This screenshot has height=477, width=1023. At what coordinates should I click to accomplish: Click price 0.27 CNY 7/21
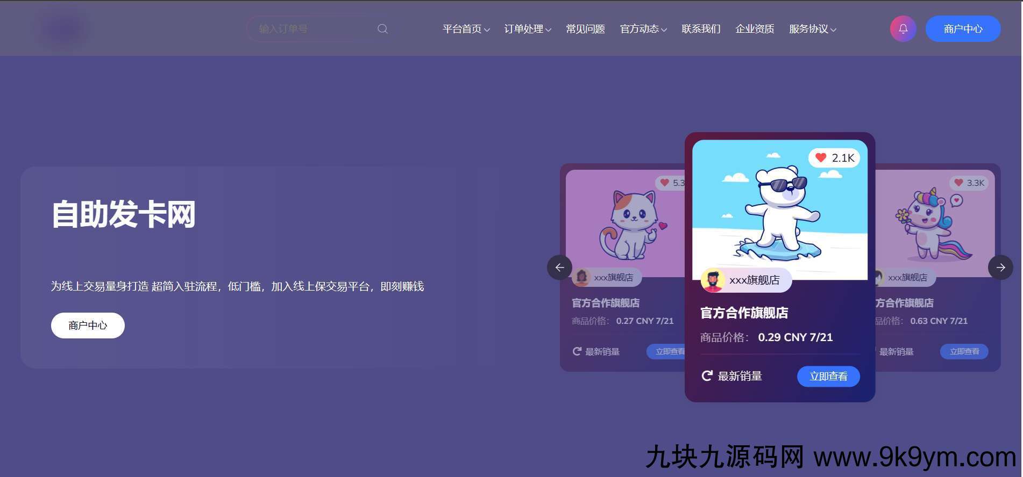point(644,321)
